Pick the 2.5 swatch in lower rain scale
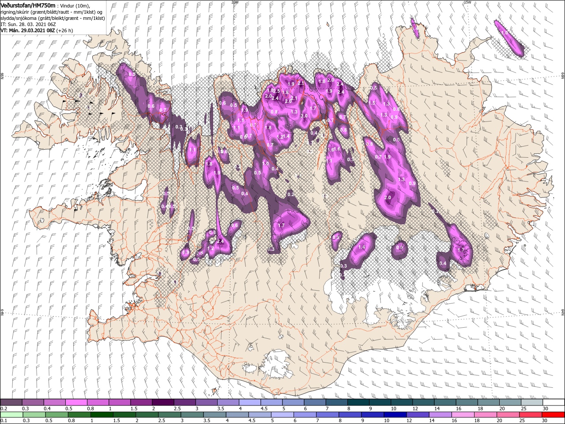This screenshot has height=424, width=565. [169, 415]
